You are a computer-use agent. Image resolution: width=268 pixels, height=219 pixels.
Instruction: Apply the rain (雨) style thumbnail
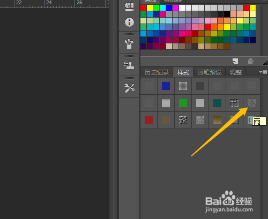click(x=251, y=103)
